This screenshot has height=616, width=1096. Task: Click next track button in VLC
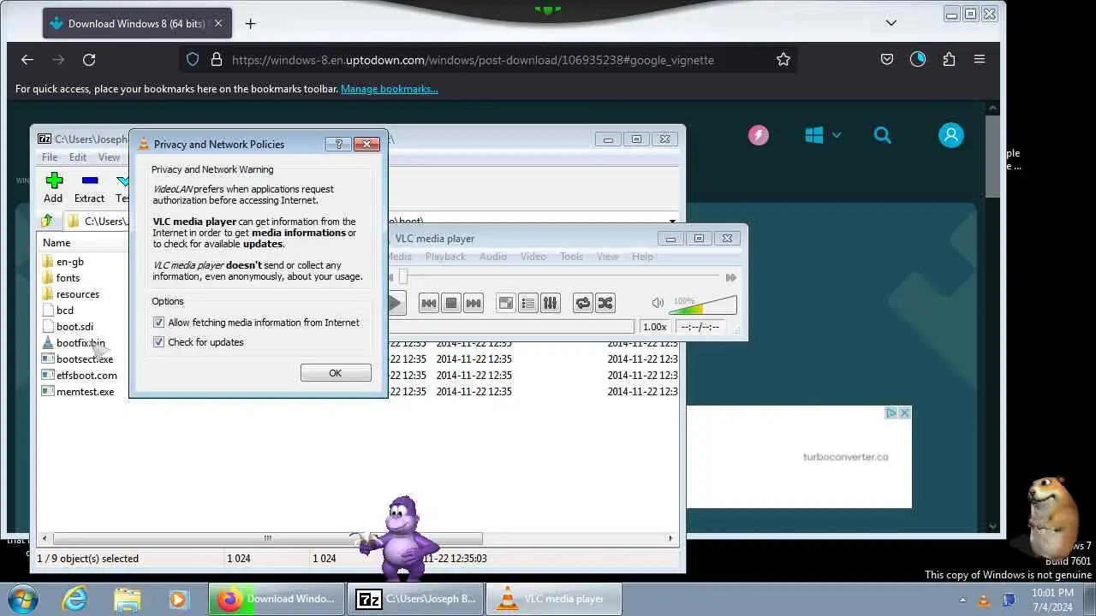click(474, 303)
